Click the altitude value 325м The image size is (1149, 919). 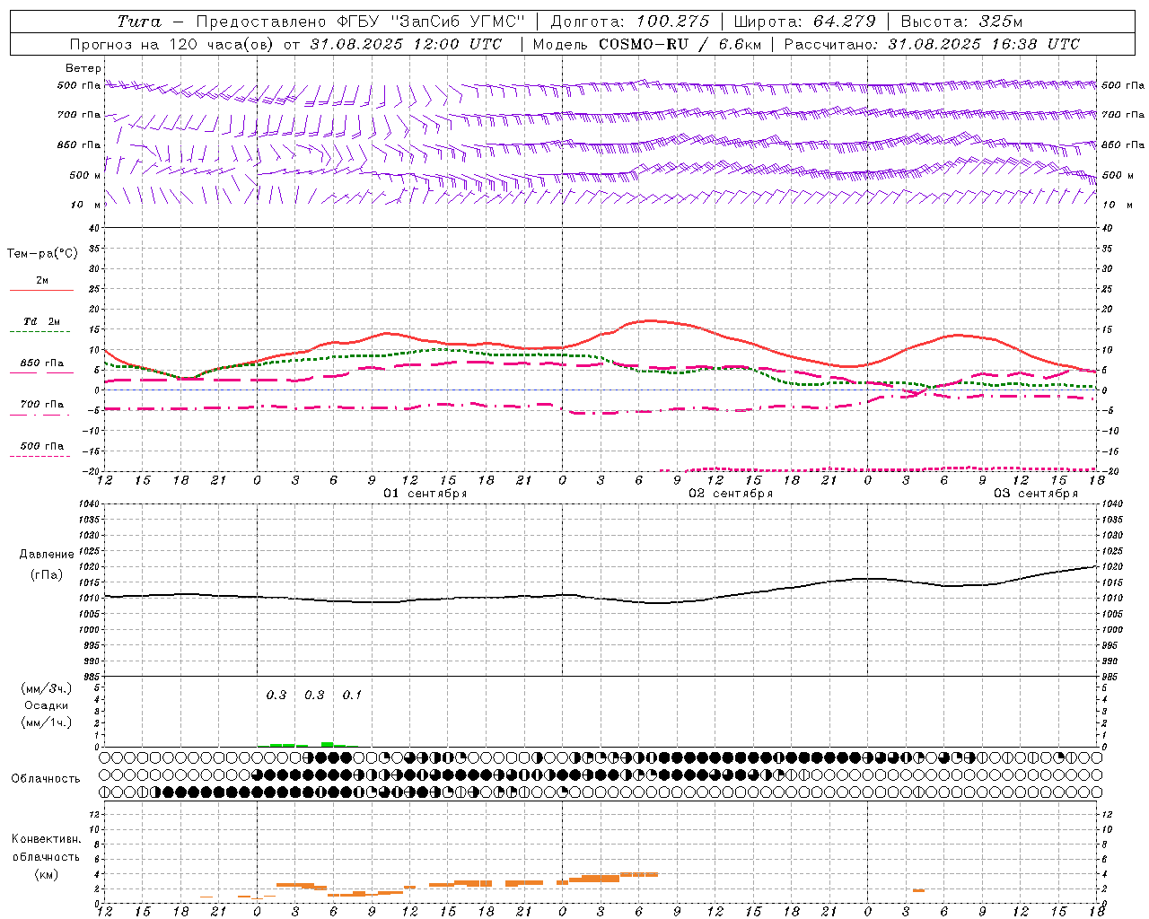click(1001, 22)
